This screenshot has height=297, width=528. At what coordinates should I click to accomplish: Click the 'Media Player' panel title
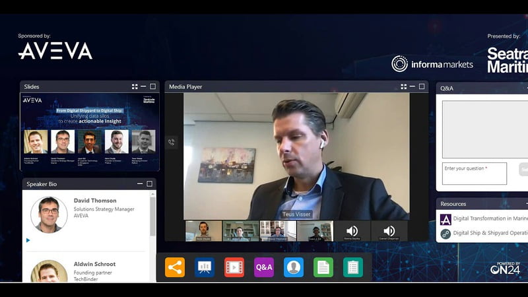point(185,87)
